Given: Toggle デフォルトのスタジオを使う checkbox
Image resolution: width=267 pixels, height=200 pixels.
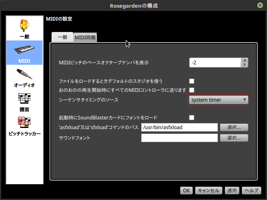Looking at the screenshot, I should [192, 81].
